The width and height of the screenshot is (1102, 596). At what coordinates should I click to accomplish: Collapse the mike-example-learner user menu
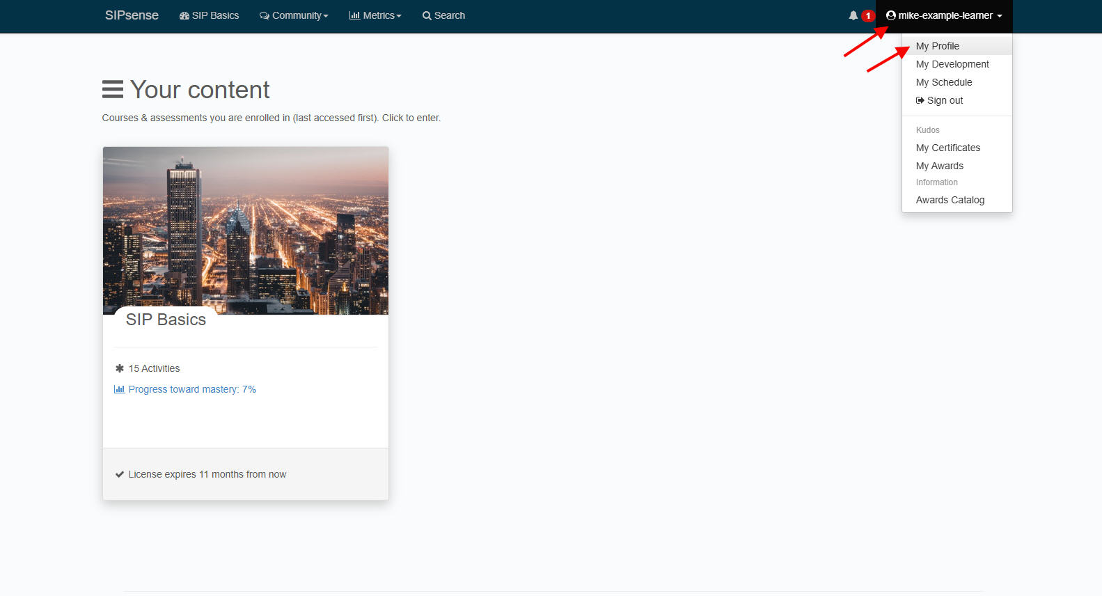pyautogui.click(x=944, y=15)
